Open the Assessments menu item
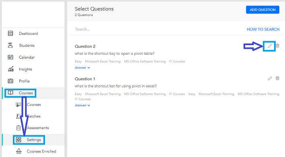Screen dimensions: 285x157 (x=38, y=128)
